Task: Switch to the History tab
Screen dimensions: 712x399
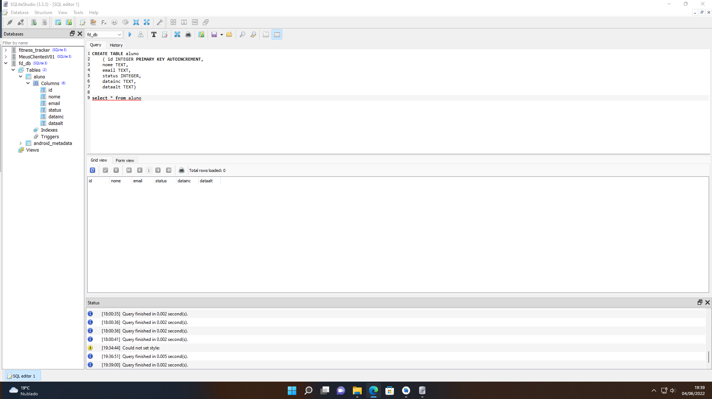Action: pos(116,45)
